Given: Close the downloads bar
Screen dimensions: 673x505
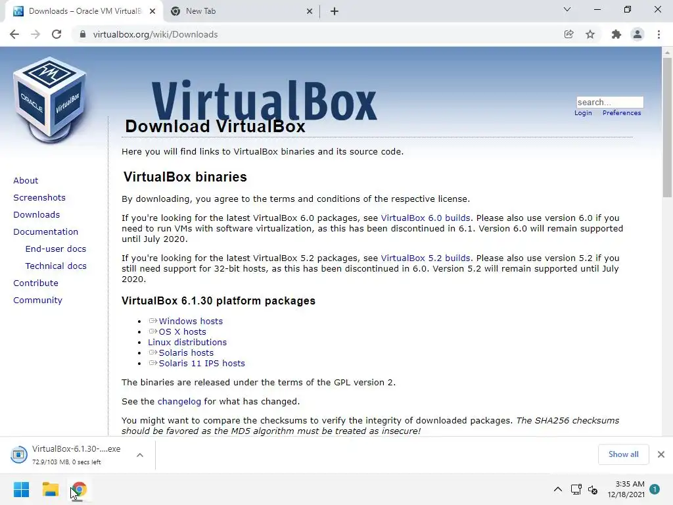Looking at the screenshot, I should click(x=661, y=454).
